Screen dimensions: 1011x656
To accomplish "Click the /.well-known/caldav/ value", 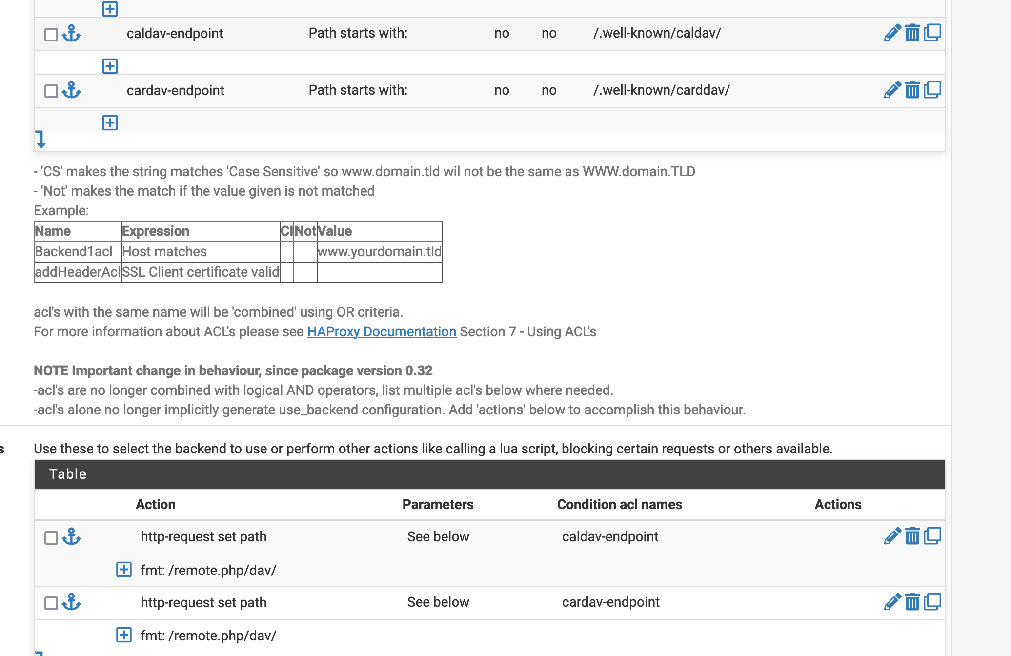I will [x=657, y=33].
